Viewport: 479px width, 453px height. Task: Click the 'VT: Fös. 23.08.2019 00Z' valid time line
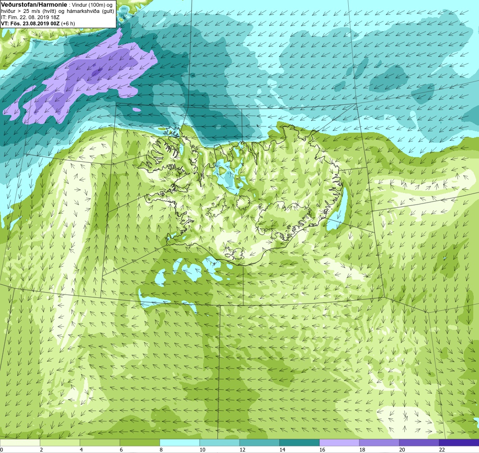[x=30, y=23]
